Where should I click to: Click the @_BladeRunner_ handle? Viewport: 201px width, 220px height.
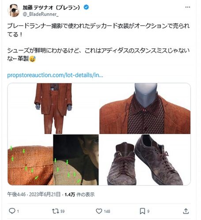(x=41, y=14)
